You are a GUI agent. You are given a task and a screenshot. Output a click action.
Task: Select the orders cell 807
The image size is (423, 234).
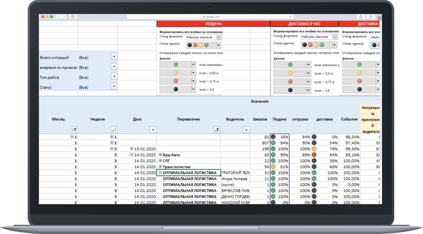(260, 143)
